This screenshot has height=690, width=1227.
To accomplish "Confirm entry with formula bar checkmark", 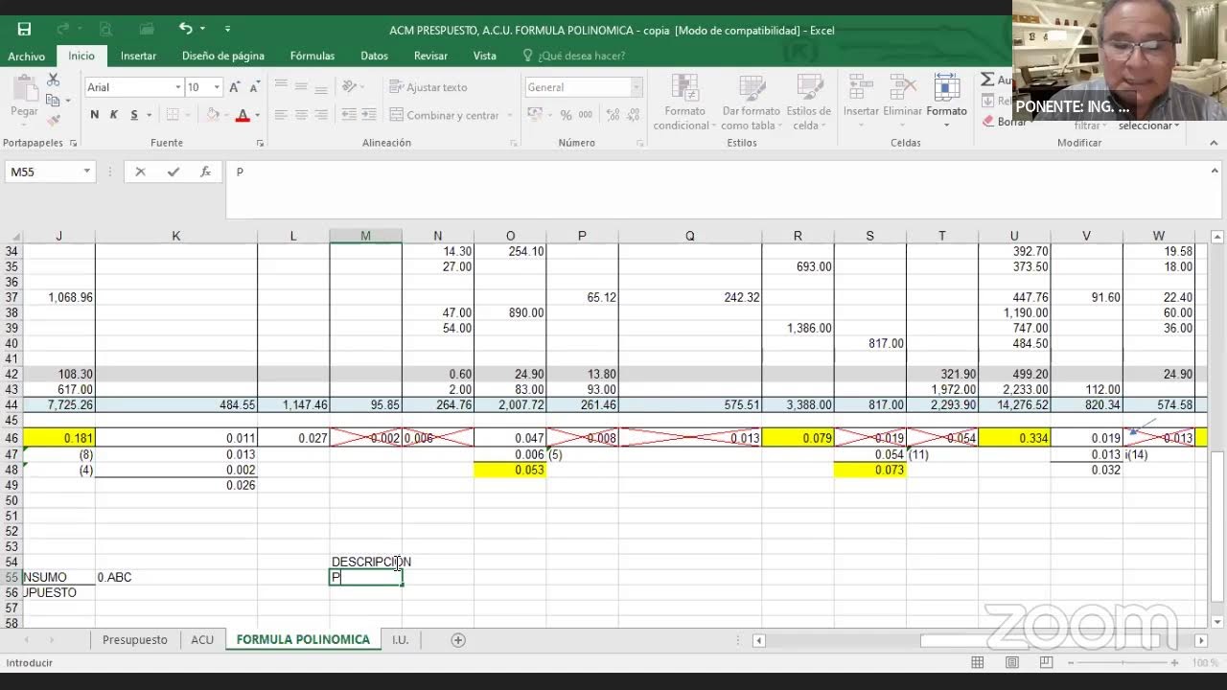I will tap(173, 172).
